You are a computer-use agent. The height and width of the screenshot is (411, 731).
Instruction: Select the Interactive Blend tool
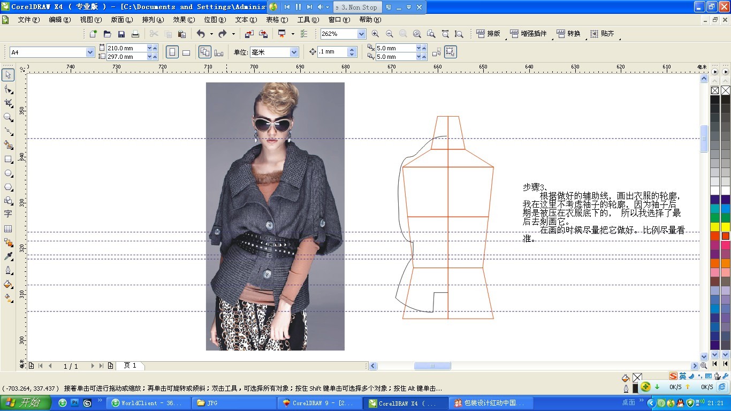pos(8,242)
